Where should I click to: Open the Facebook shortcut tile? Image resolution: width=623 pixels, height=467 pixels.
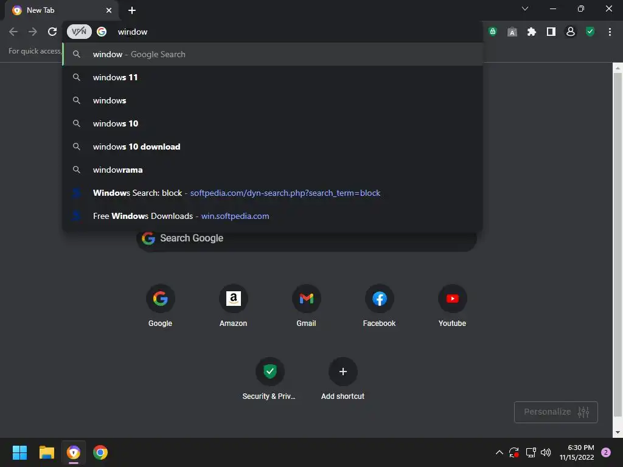click(379, 306)
